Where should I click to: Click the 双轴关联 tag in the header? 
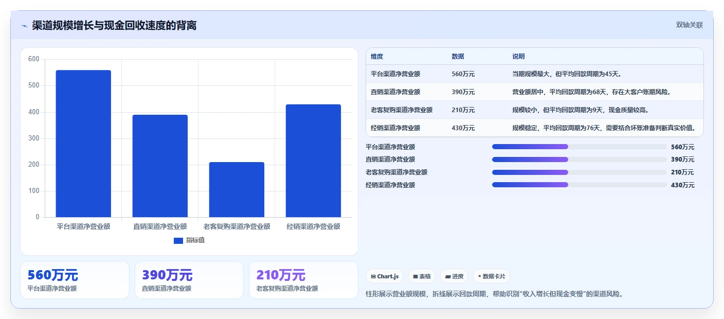[689, 25]
